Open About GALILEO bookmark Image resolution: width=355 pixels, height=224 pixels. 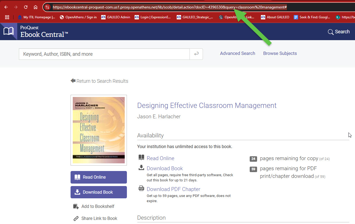pos(275,17)
